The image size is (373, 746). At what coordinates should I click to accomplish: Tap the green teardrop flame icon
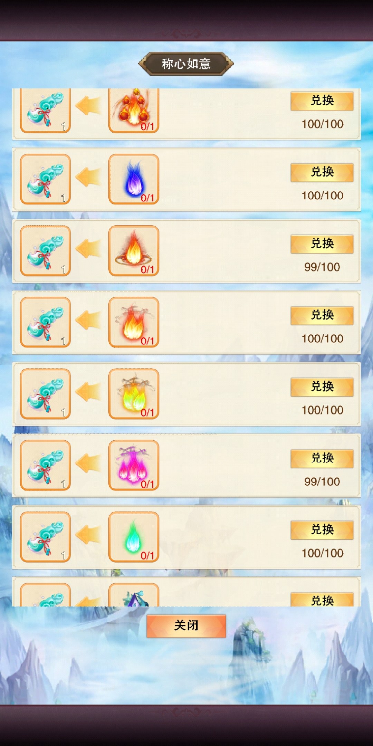[134, 537]
